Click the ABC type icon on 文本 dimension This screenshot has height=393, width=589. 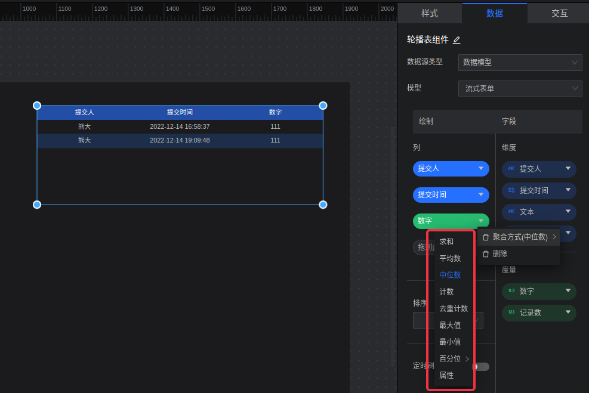point(511,212)
